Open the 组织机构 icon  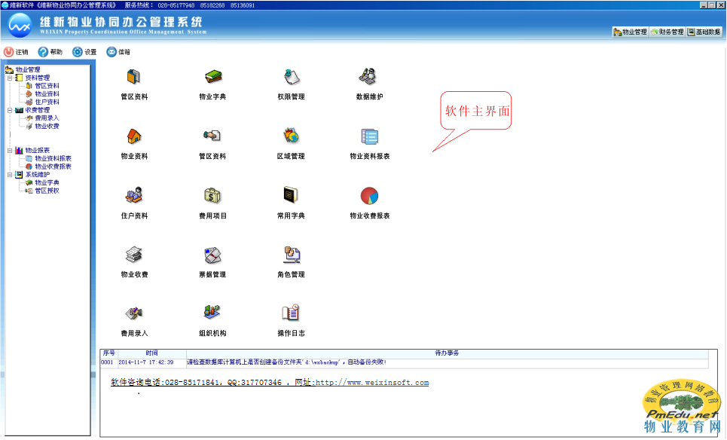212,313
